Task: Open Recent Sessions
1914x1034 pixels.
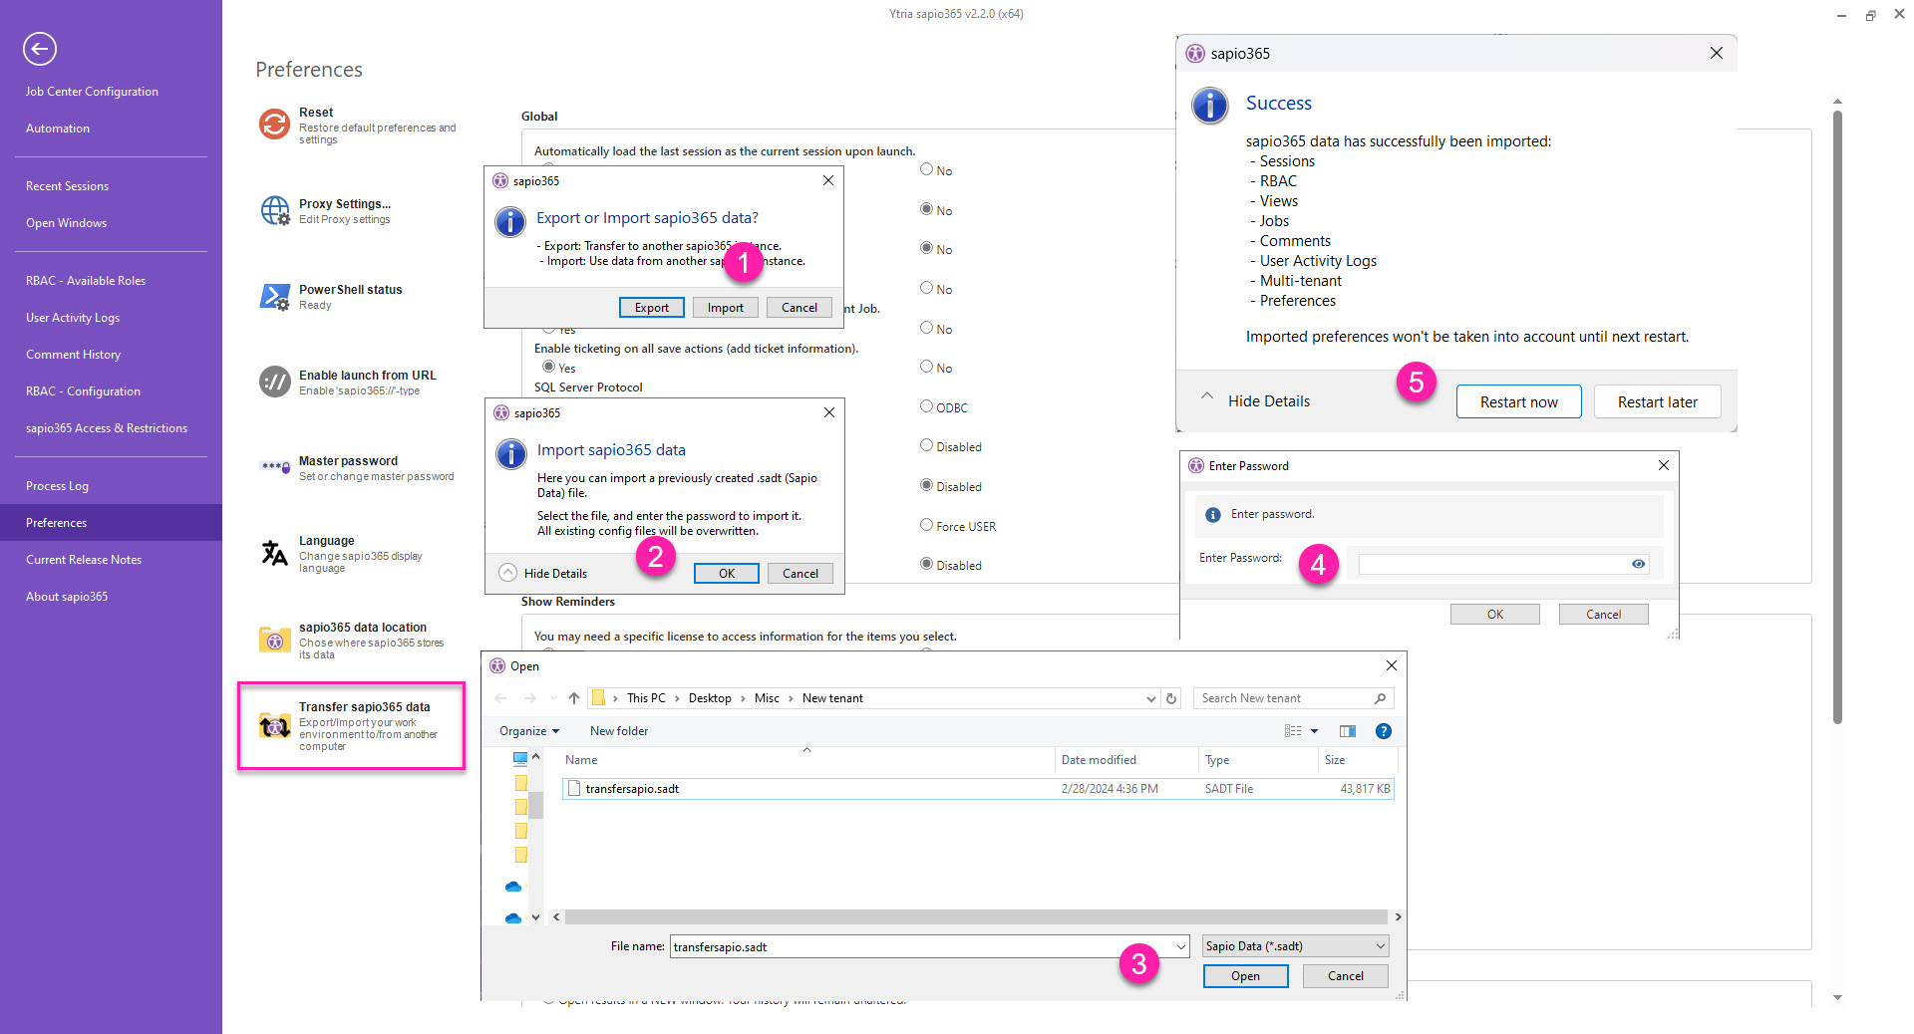Action: click(x=67, y=185)
